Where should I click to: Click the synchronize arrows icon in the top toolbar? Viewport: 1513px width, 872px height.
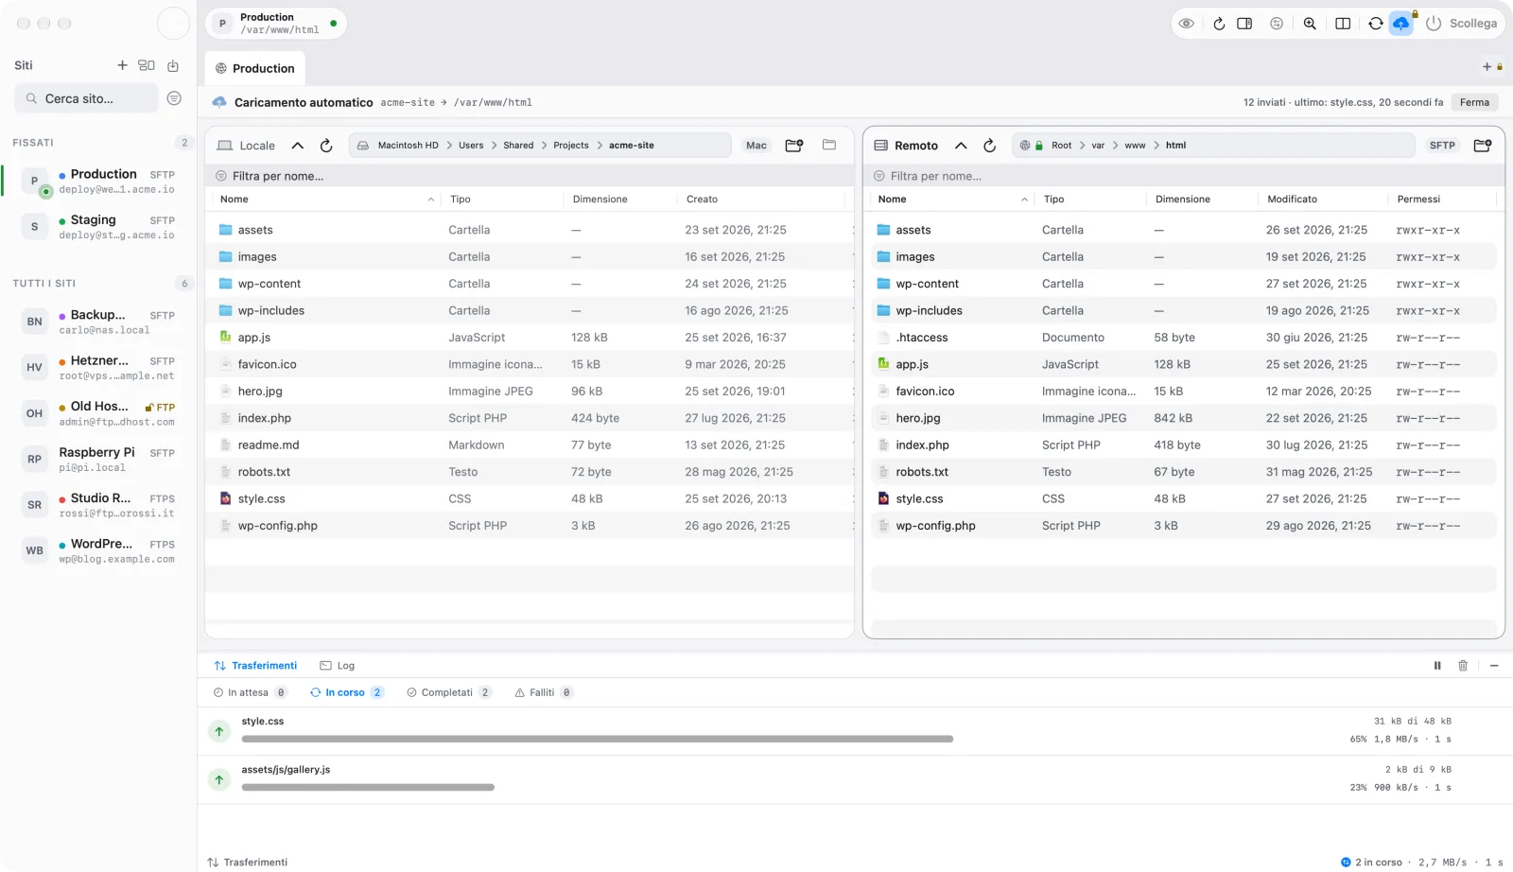(1376, 24)
